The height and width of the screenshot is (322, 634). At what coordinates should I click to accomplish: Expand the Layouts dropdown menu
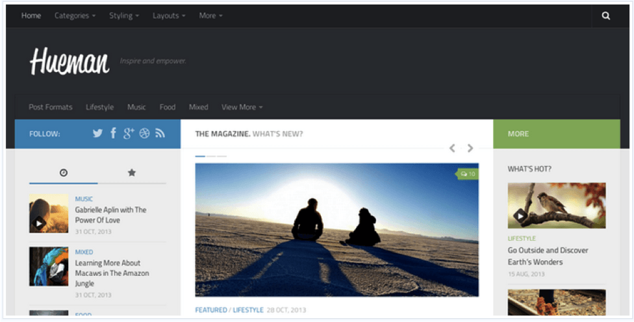point(169,16)
